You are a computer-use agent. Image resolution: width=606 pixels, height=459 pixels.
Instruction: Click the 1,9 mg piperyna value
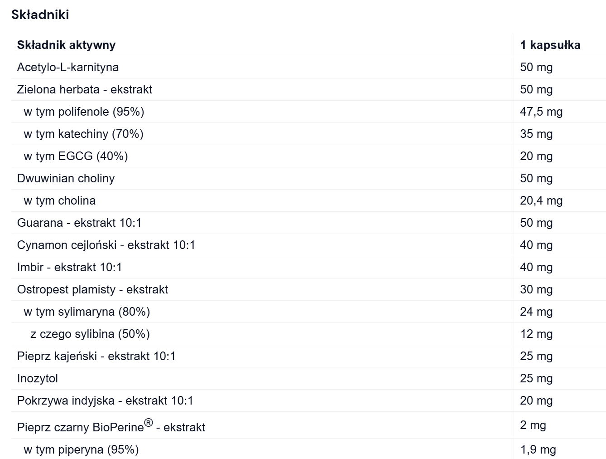[538, 449]
